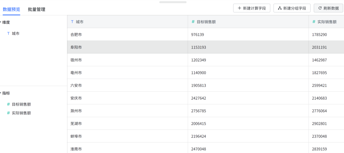This screenshot has height=153, width=344.
Task: Select the 阜阳市 row cell
Action: [x=76, y=47]
